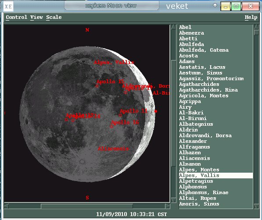Select Aliacensis in the feature list

coord(216,158)
